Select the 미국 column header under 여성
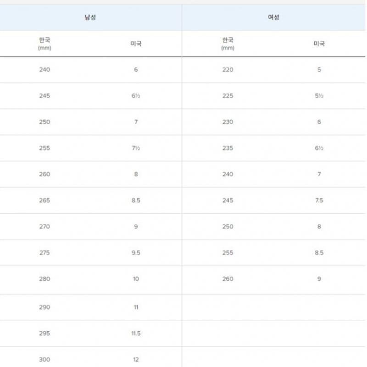Image resolution: width=367 pixels, height=367 pixels. click(x=319, y=44)
